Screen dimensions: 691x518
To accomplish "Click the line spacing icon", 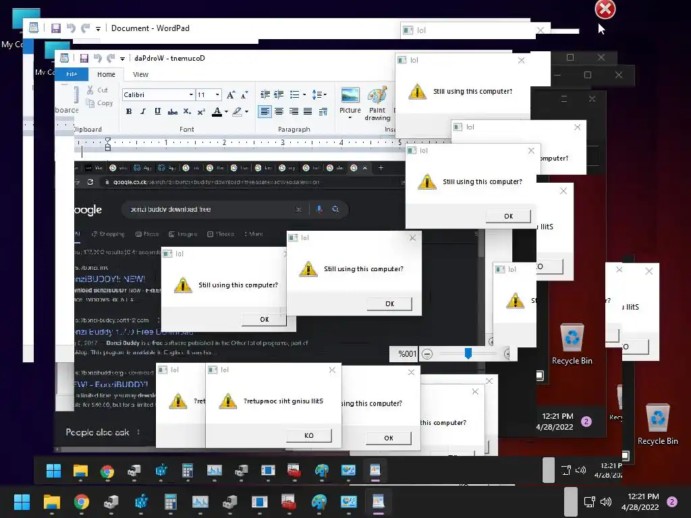I will point(316,94).
